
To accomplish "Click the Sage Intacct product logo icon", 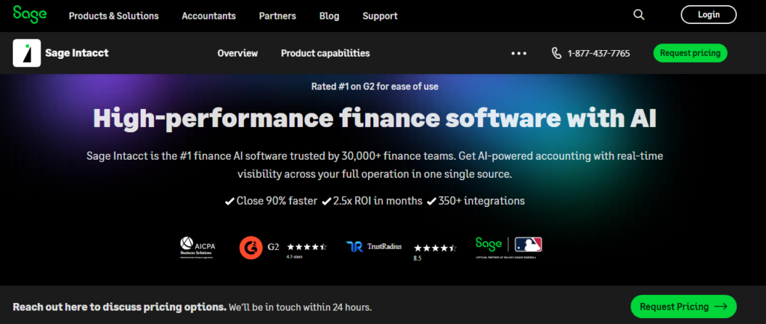I will pyautogui.click(x=27, y=53).
